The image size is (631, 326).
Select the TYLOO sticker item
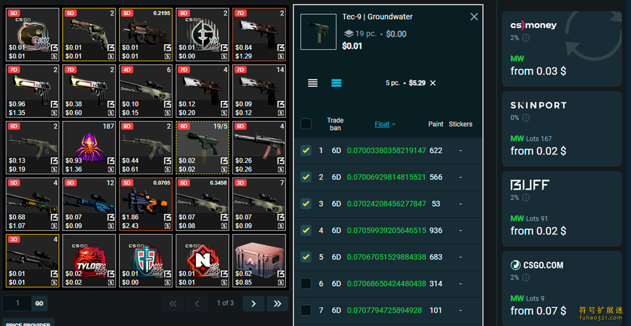[89, 261]
